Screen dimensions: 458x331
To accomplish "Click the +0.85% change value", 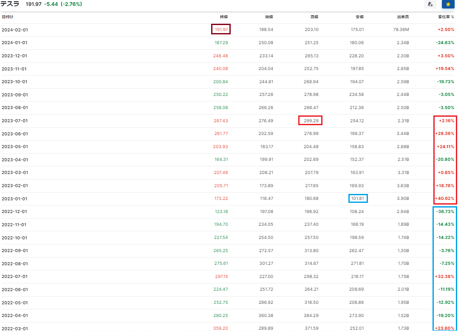I will point(446,173).
